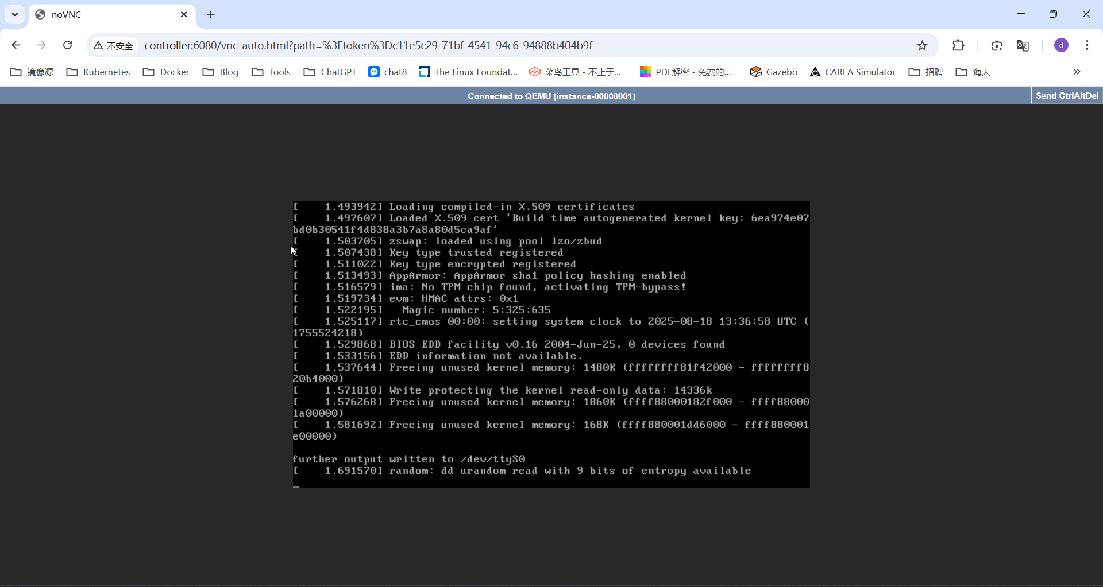Click inside the QEMU console screen

pos(551,344)
